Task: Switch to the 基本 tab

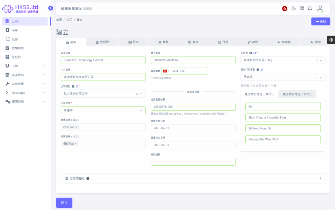Action: point(71,42)
